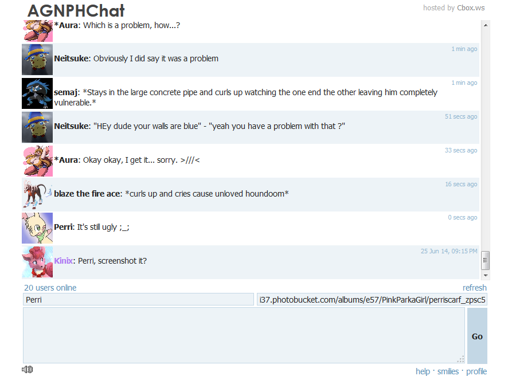Open the smilies menu
Viewport: 508px width, 376px height.
pos(448,371)
